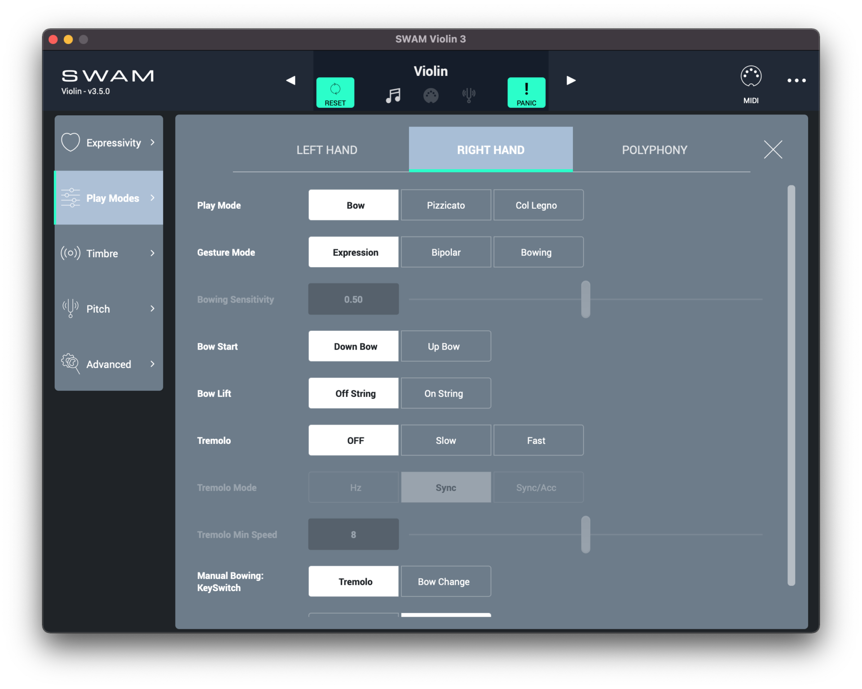
Task: Open the Timbre section icon
Action: point(70,253)
